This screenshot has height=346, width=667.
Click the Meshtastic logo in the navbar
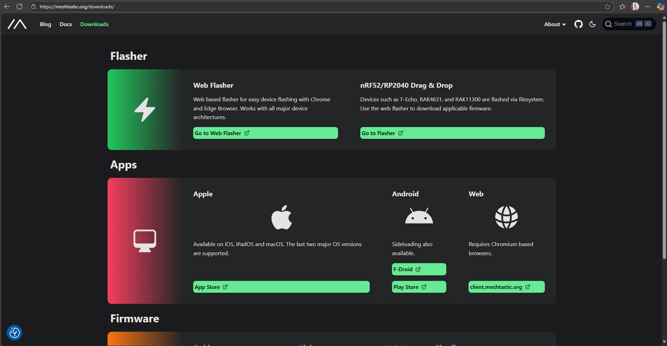pyautogui.click(x=17, y=24)
